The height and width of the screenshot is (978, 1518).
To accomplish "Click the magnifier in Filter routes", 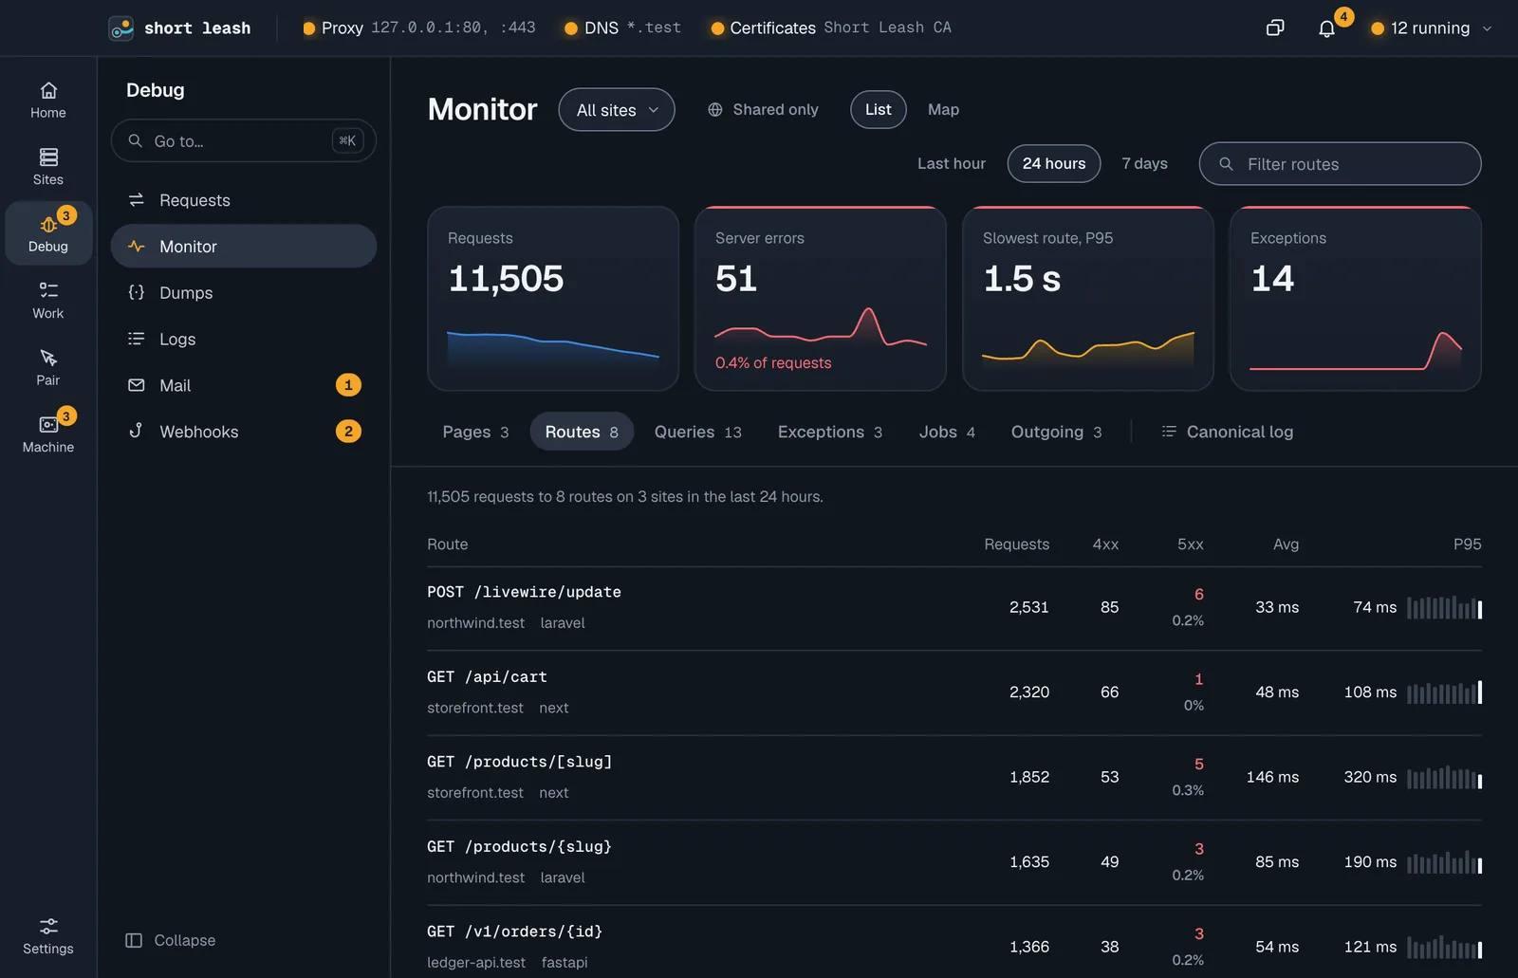I will tap(1226, 164).
